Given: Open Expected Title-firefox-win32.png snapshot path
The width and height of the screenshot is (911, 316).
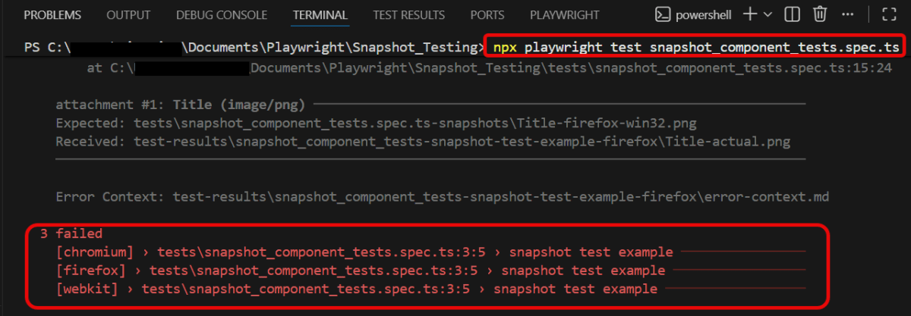Looking at the screenshot, I should [415, 122].
